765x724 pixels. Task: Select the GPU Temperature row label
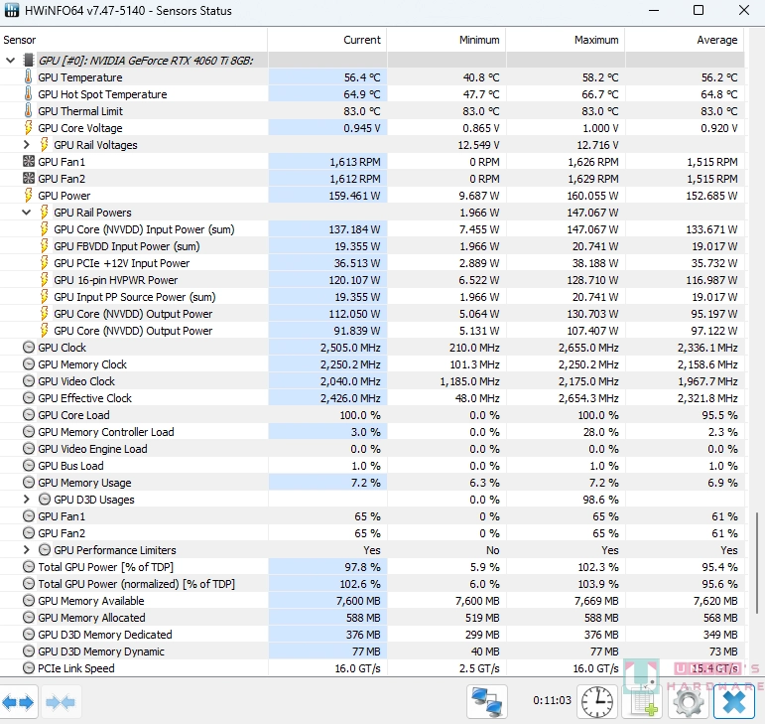[80, 77]
